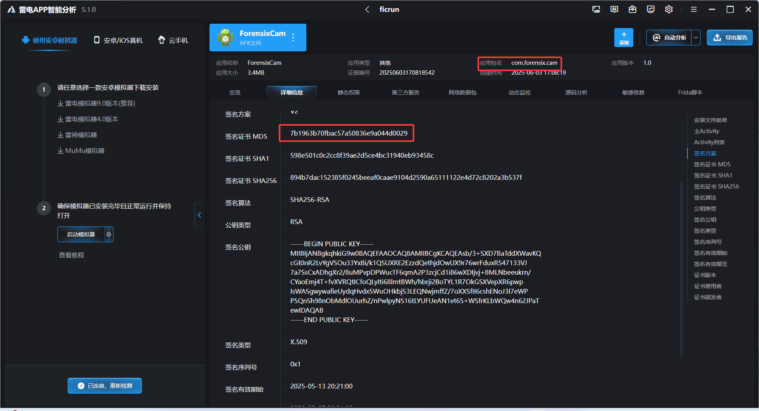The image size is (759, 411).
Task: Open the 动态监控 tab
Action: pyautogui.click(x=519, y=92)
